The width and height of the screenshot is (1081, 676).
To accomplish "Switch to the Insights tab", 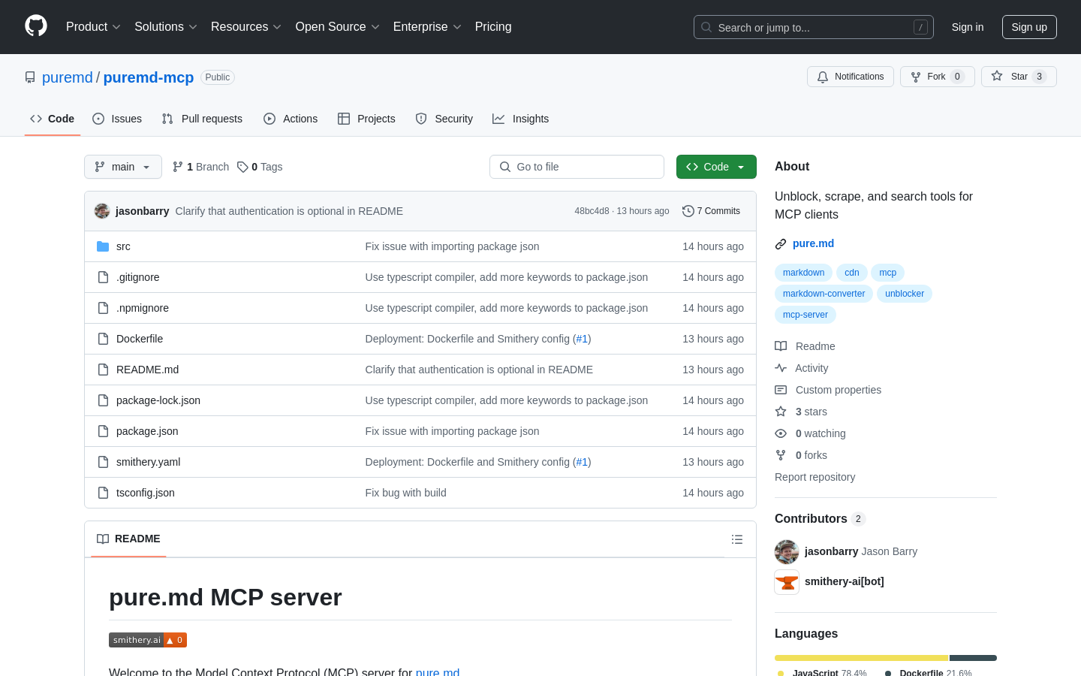I will [521, 119].
